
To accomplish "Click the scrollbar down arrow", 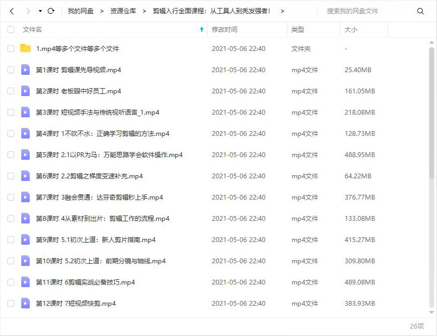I will [432, 313].
